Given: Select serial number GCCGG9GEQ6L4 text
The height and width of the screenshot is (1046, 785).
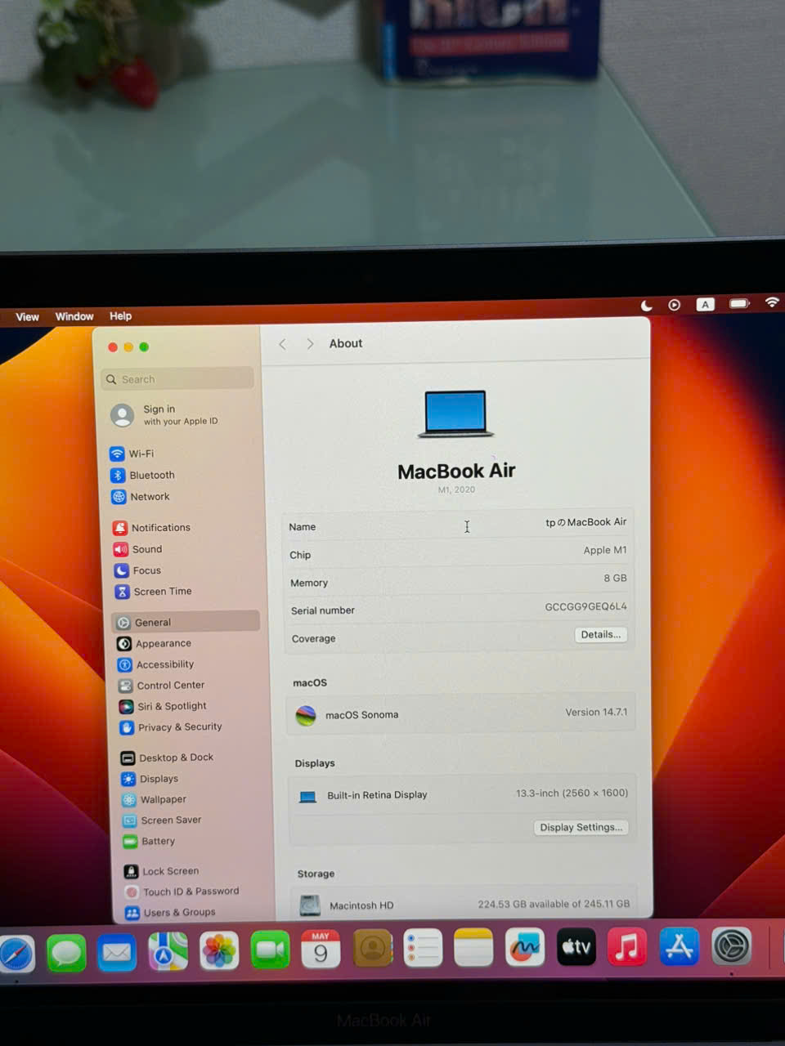Looking at the screenshot, I should pyautogui.click(x=585, y=606).
